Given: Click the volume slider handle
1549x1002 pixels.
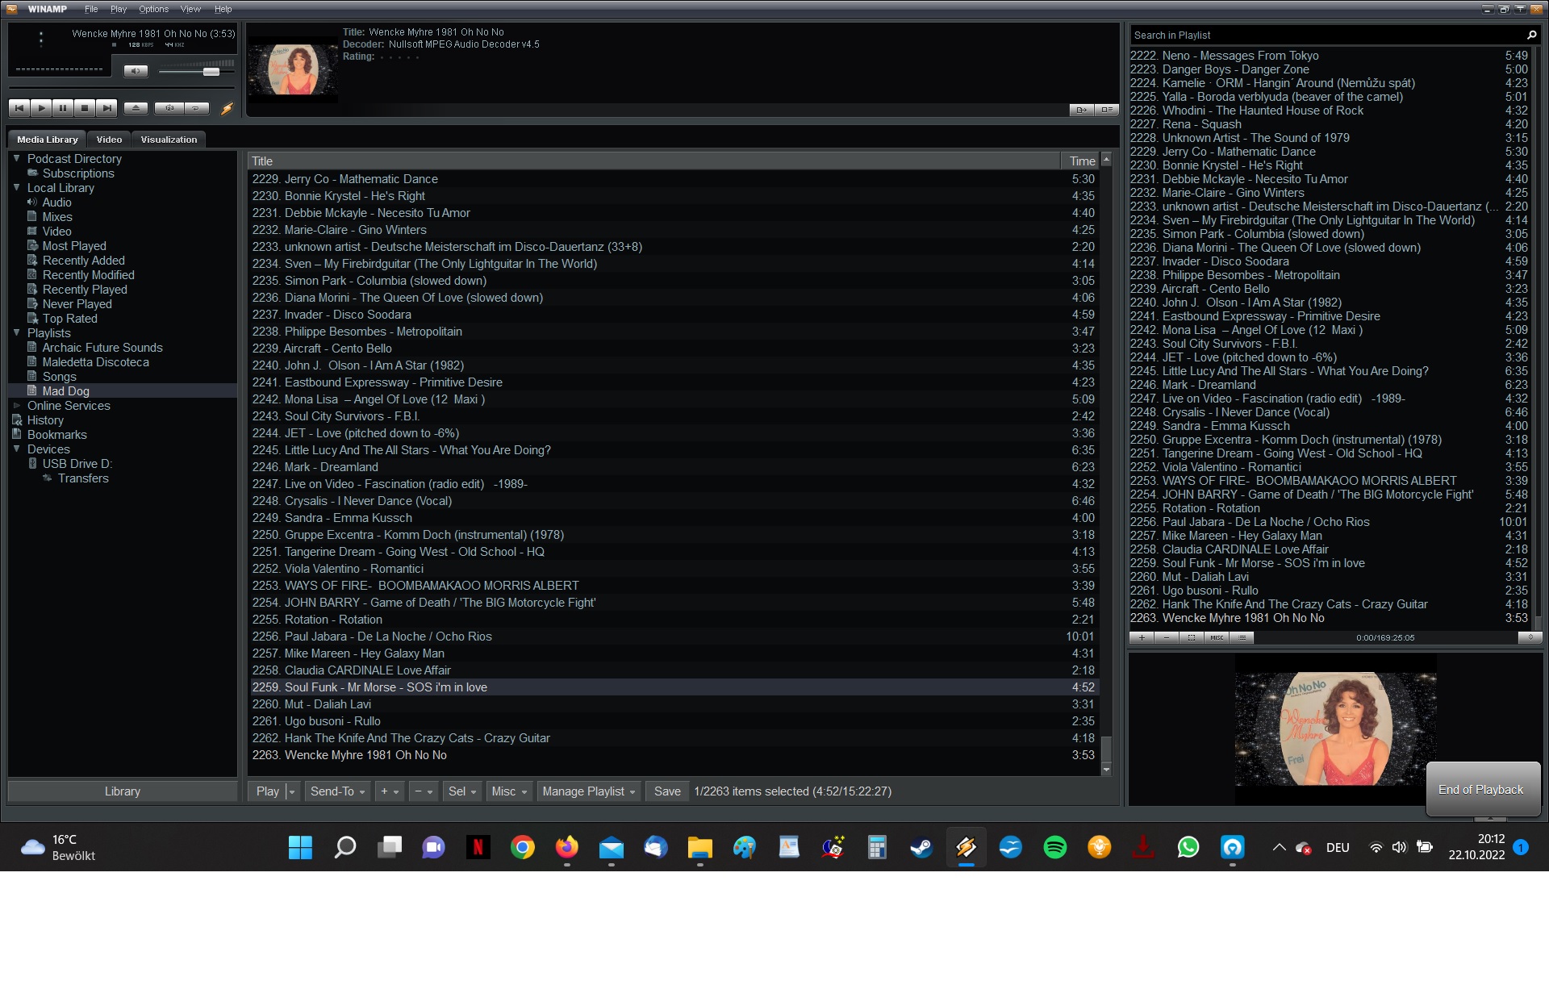Looking at the screenshot, I should coord(211,72).
